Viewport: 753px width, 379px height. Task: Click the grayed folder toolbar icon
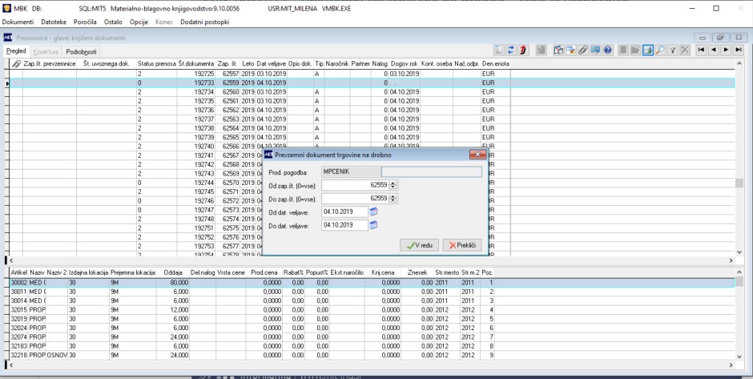[636, 50]
